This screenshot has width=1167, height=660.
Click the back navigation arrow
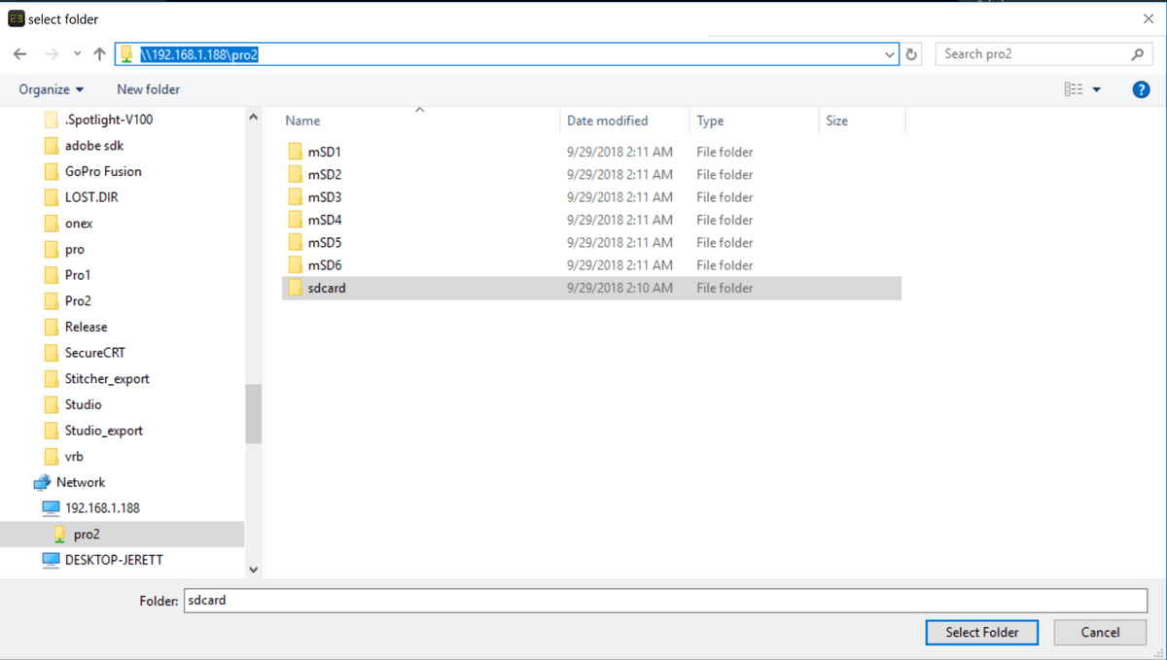[x=19, y=53]
